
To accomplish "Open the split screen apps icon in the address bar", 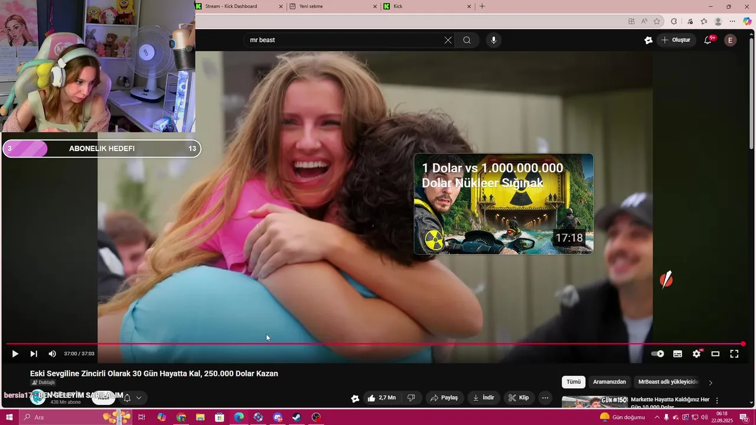I will [x=631, y=21].
